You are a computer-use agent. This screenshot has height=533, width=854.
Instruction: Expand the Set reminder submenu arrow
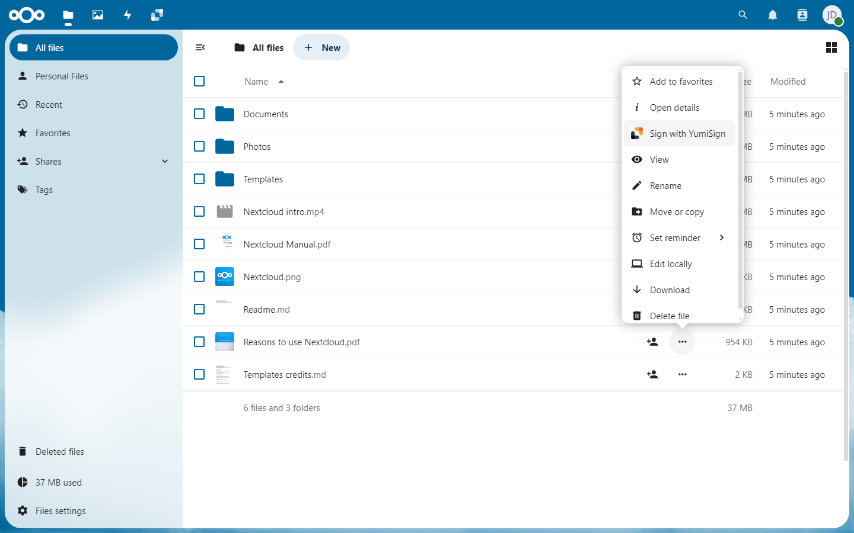tap(722, 237)
